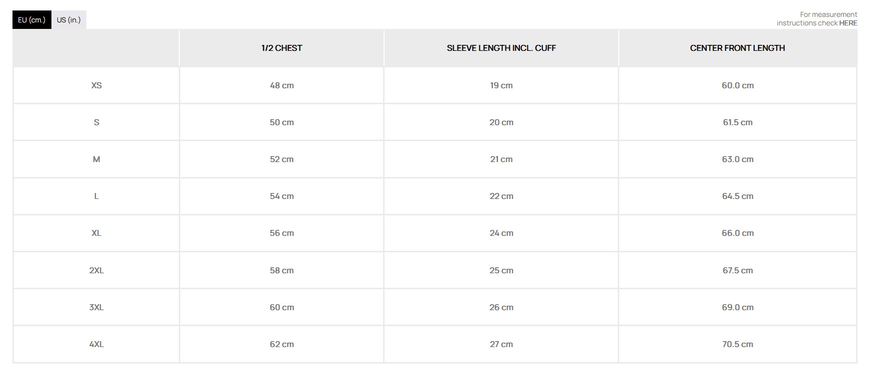Click the 1/2 CHEST column header
Screen dimensions: 871x377
pyautogui.click(x=282, y=48)
